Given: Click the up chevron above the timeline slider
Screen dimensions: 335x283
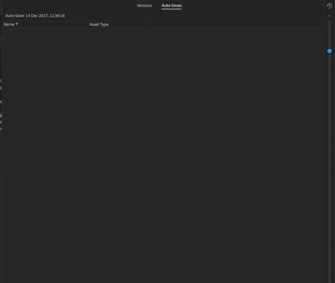Looking at the screenshot, I should [329, 16].
